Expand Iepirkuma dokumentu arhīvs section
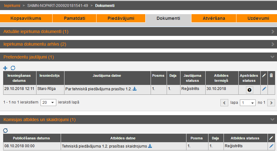Image resolution: width=277 pixels, height=151 pixels. (x=273, y=44)
